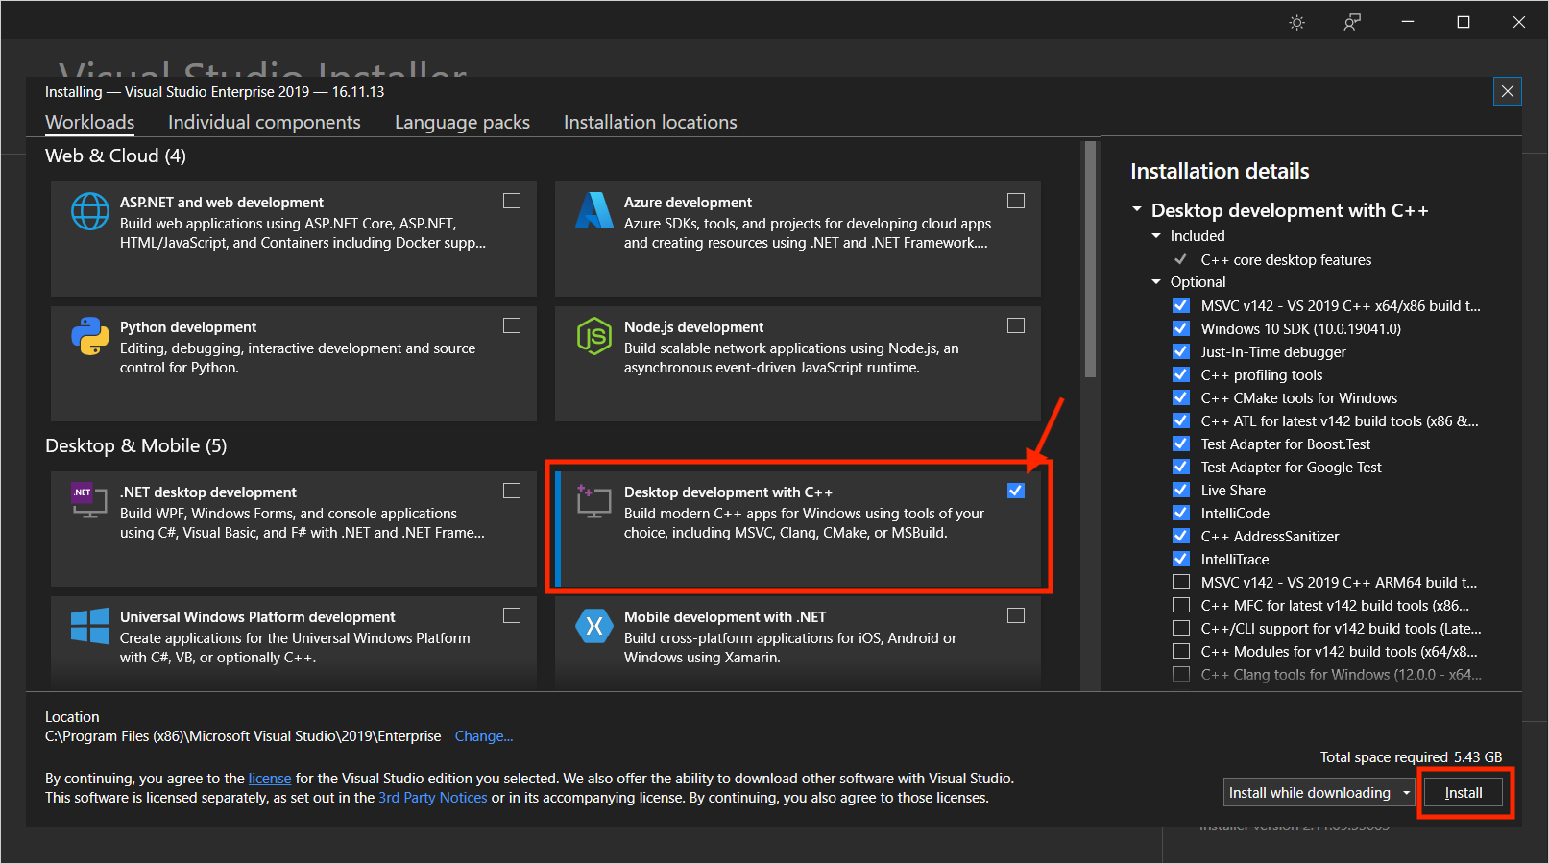Switch to Individual components tab

tap(264, 122)
